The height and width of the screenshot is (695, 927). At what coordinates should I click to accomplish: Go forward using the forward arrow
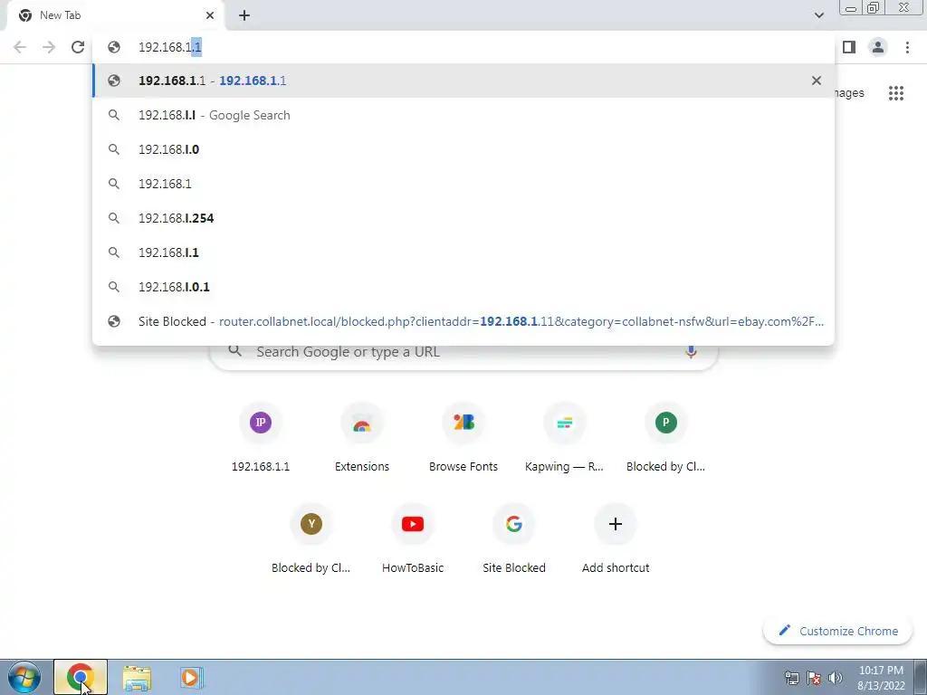tap(49, 47)
